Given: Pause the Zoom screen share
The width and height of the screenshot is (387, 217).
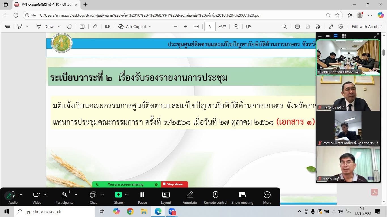Looking at the screenshot, I should (x=142, y=198).
